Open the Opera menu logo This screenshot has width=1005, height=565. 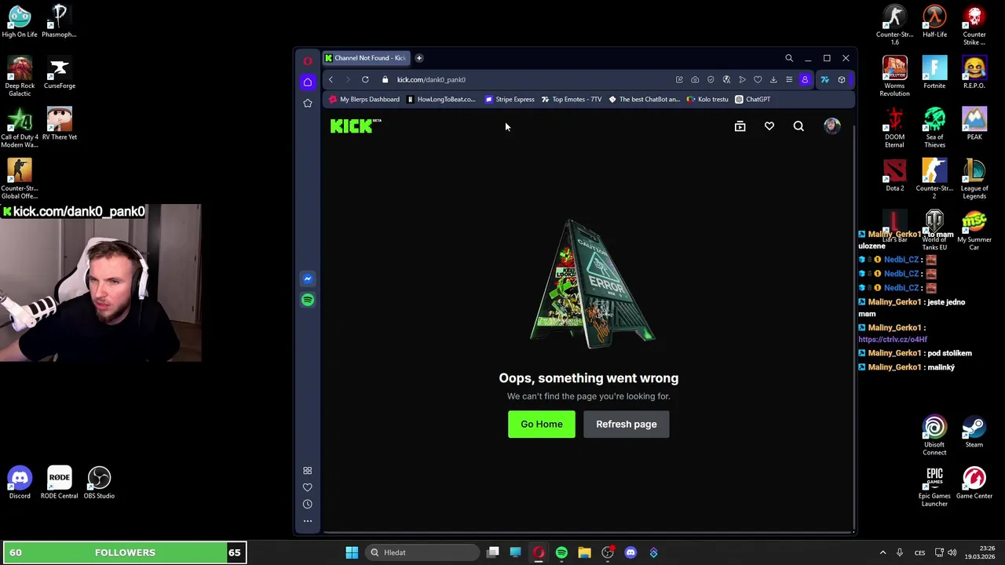pos(308,60)
